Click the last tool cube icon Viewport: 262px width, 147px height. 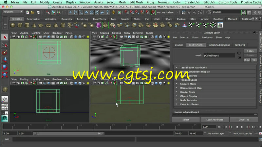tap(5, 90)
